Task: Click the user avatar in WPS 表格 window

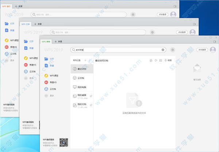Action: pos(213,50)
